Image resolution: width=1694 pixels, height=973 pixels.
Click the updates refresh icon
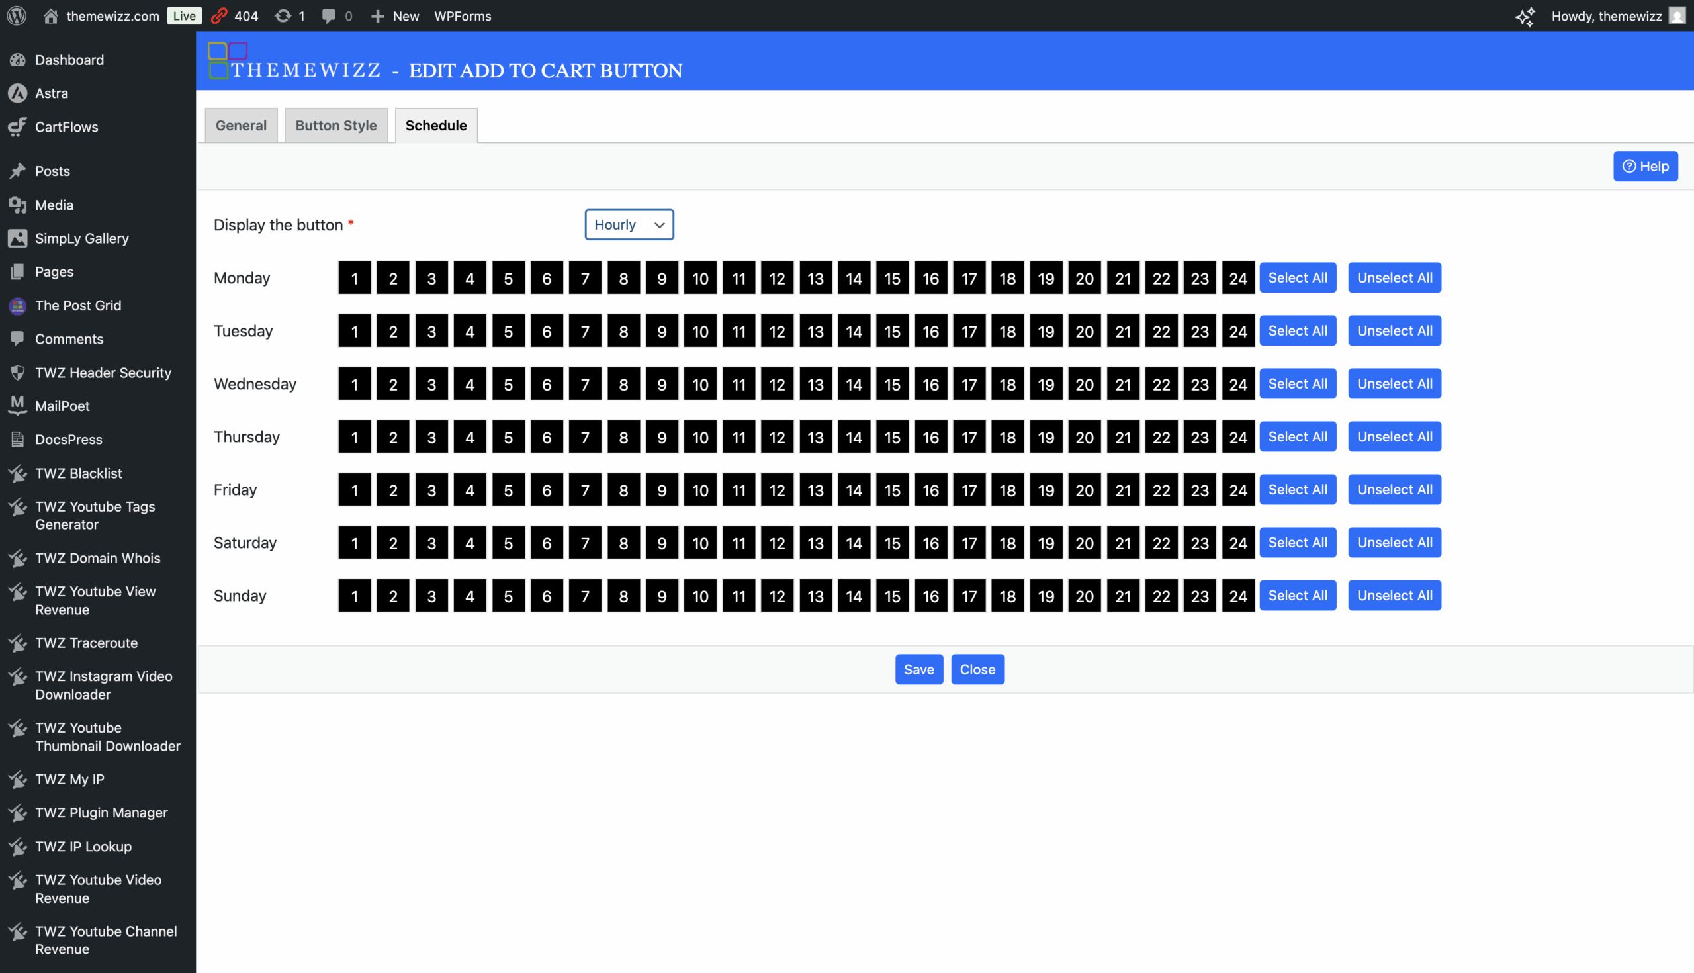pyautogui.click(x=283, y=15)
